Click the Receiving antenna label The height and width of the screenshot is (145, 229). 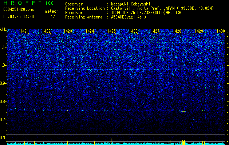coord(84,17)
